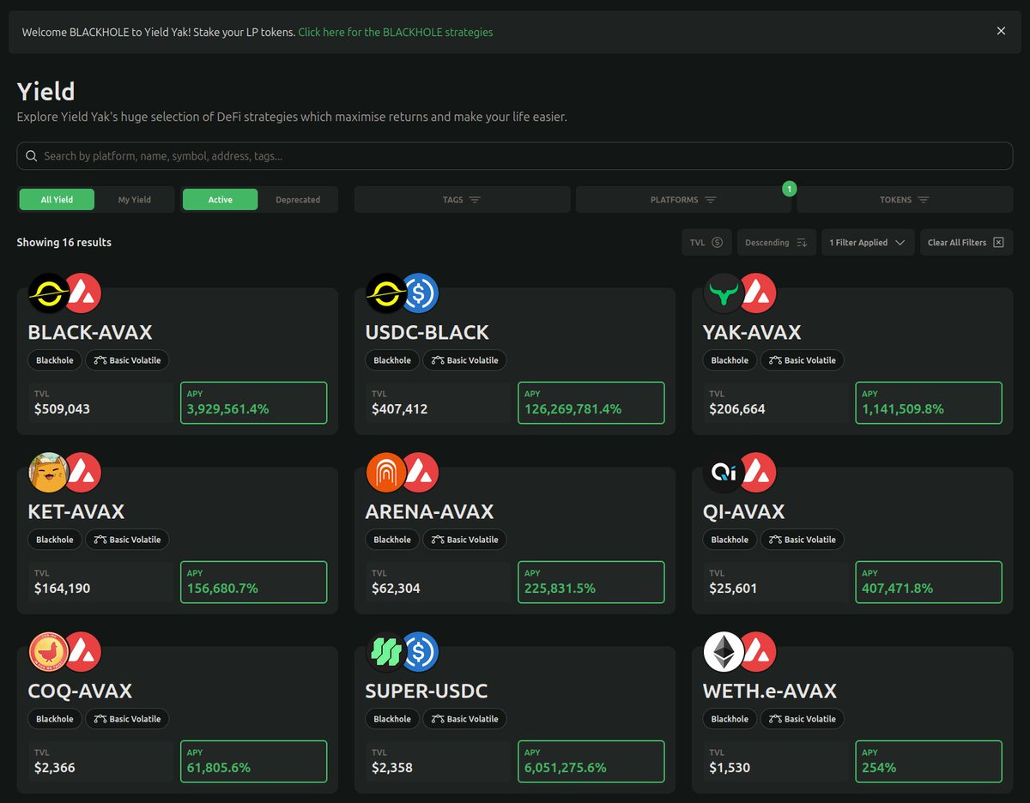Viewport: 1030px width, 803px height.
Task: Dismiss the BLACKHOLE welcome banner
Action: coord(1001,32)
